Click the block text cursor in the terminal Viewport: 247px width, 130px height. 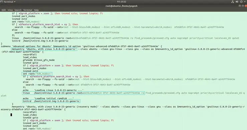tap(11, 115)
